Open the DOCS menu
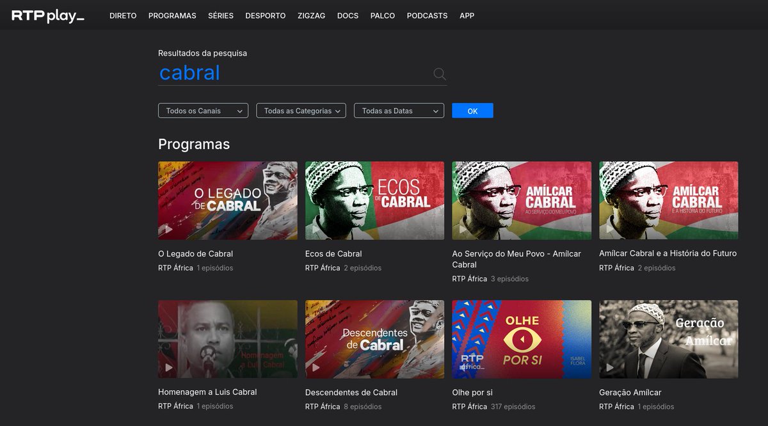Screen dimensions: 768x426 pos(348,15)
